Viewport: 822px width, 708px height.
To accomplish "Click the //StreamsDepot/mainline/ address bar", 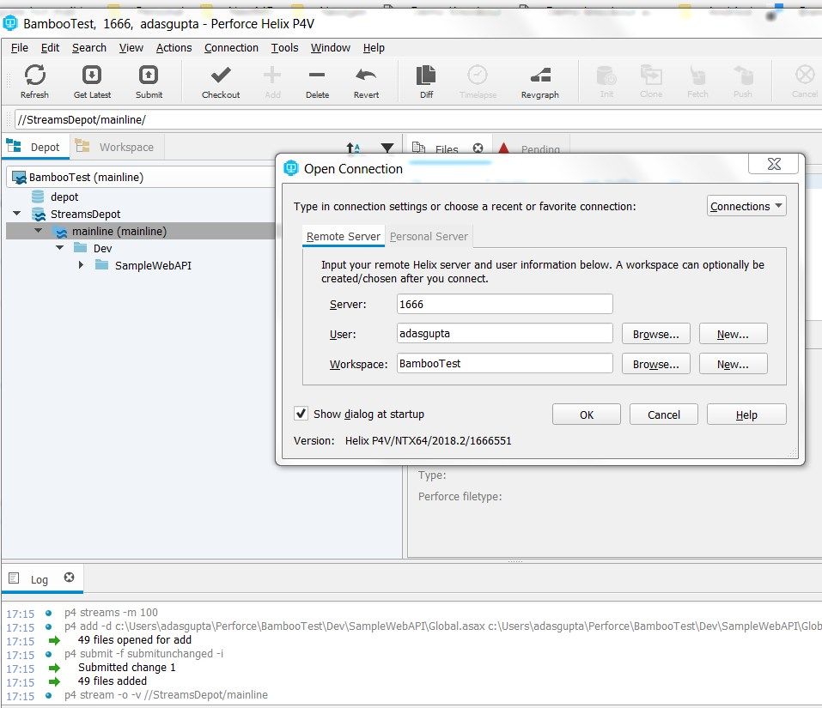I will pos(417,119).
